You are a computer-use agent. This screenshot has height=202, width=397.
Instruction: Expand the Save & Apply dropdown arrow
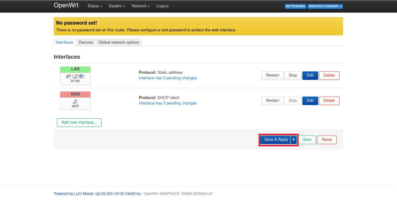pyautogui.click(x=294, y=140)
